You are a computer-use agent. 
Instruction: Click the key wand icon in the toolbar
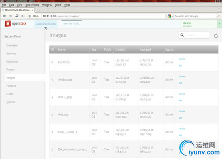[x=23, y=16]
